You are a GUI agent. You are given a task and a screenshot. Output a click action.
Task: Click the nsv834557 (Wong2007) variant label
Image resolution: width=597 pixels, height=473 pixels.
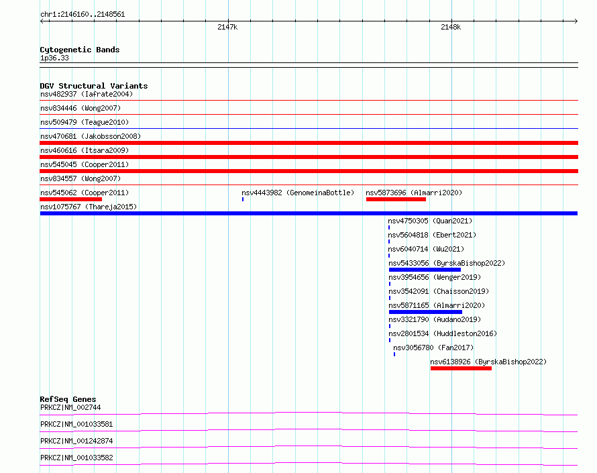coord(80,178)
